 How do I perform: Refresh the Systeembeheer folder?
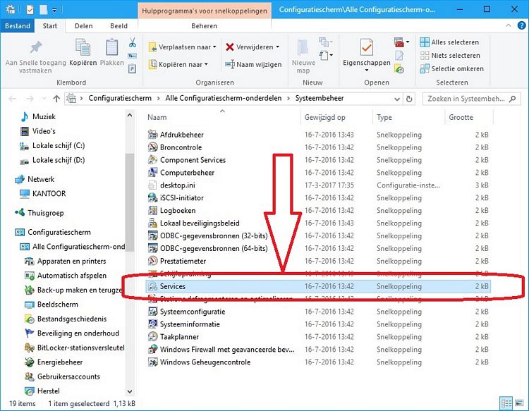tap(409, 99)
